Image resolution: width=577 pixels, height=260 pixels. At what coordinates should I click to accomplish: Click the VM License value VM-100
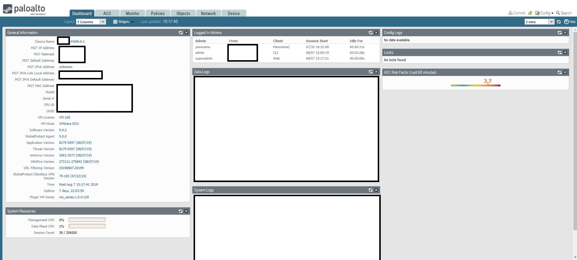coord(65,117)
